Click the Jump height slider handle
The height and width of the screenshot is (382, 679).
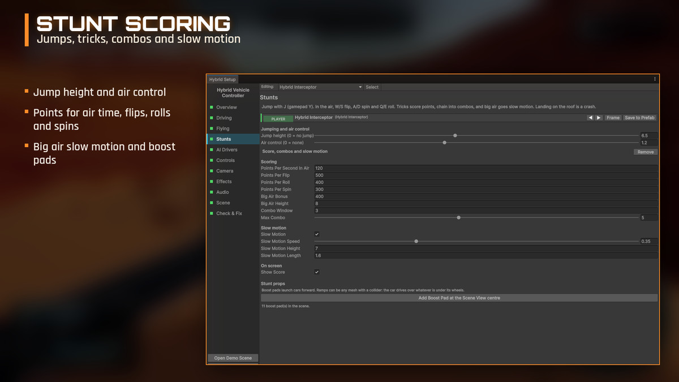(x=455, y=136)
